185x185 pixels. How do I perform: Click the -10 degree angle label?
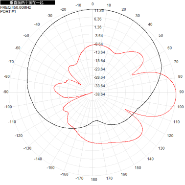pyautogui.click(x=78, y=5)
